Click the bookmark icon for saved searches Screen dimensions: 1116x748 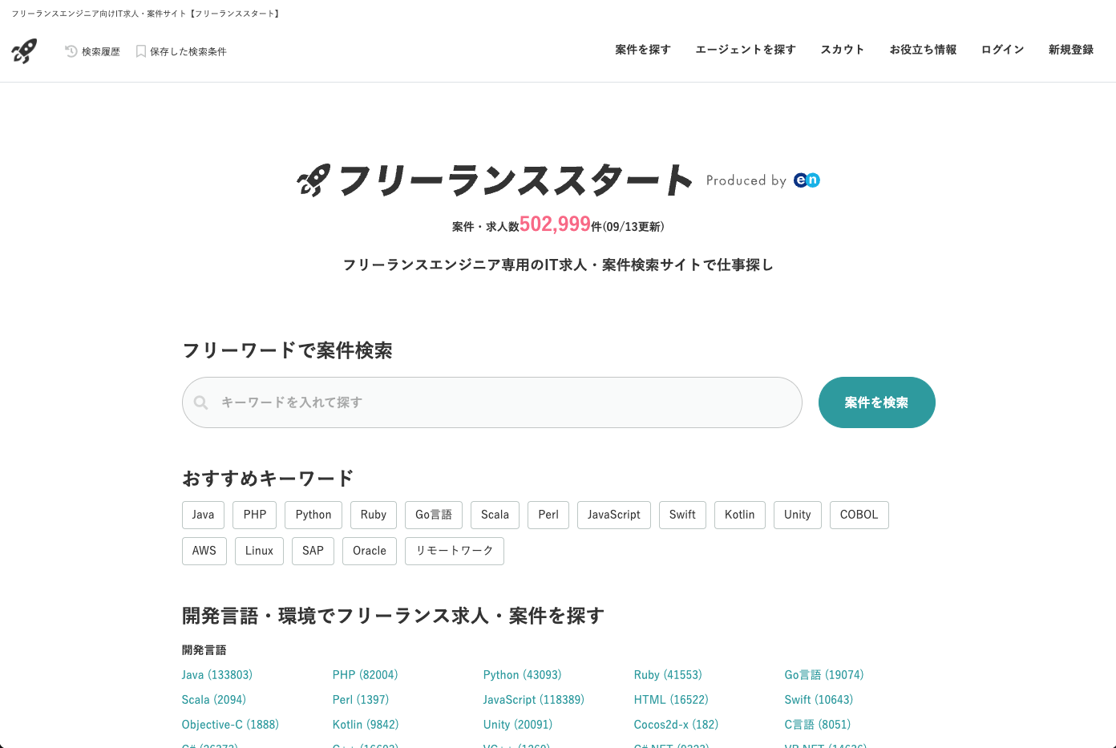pos(141,51)
